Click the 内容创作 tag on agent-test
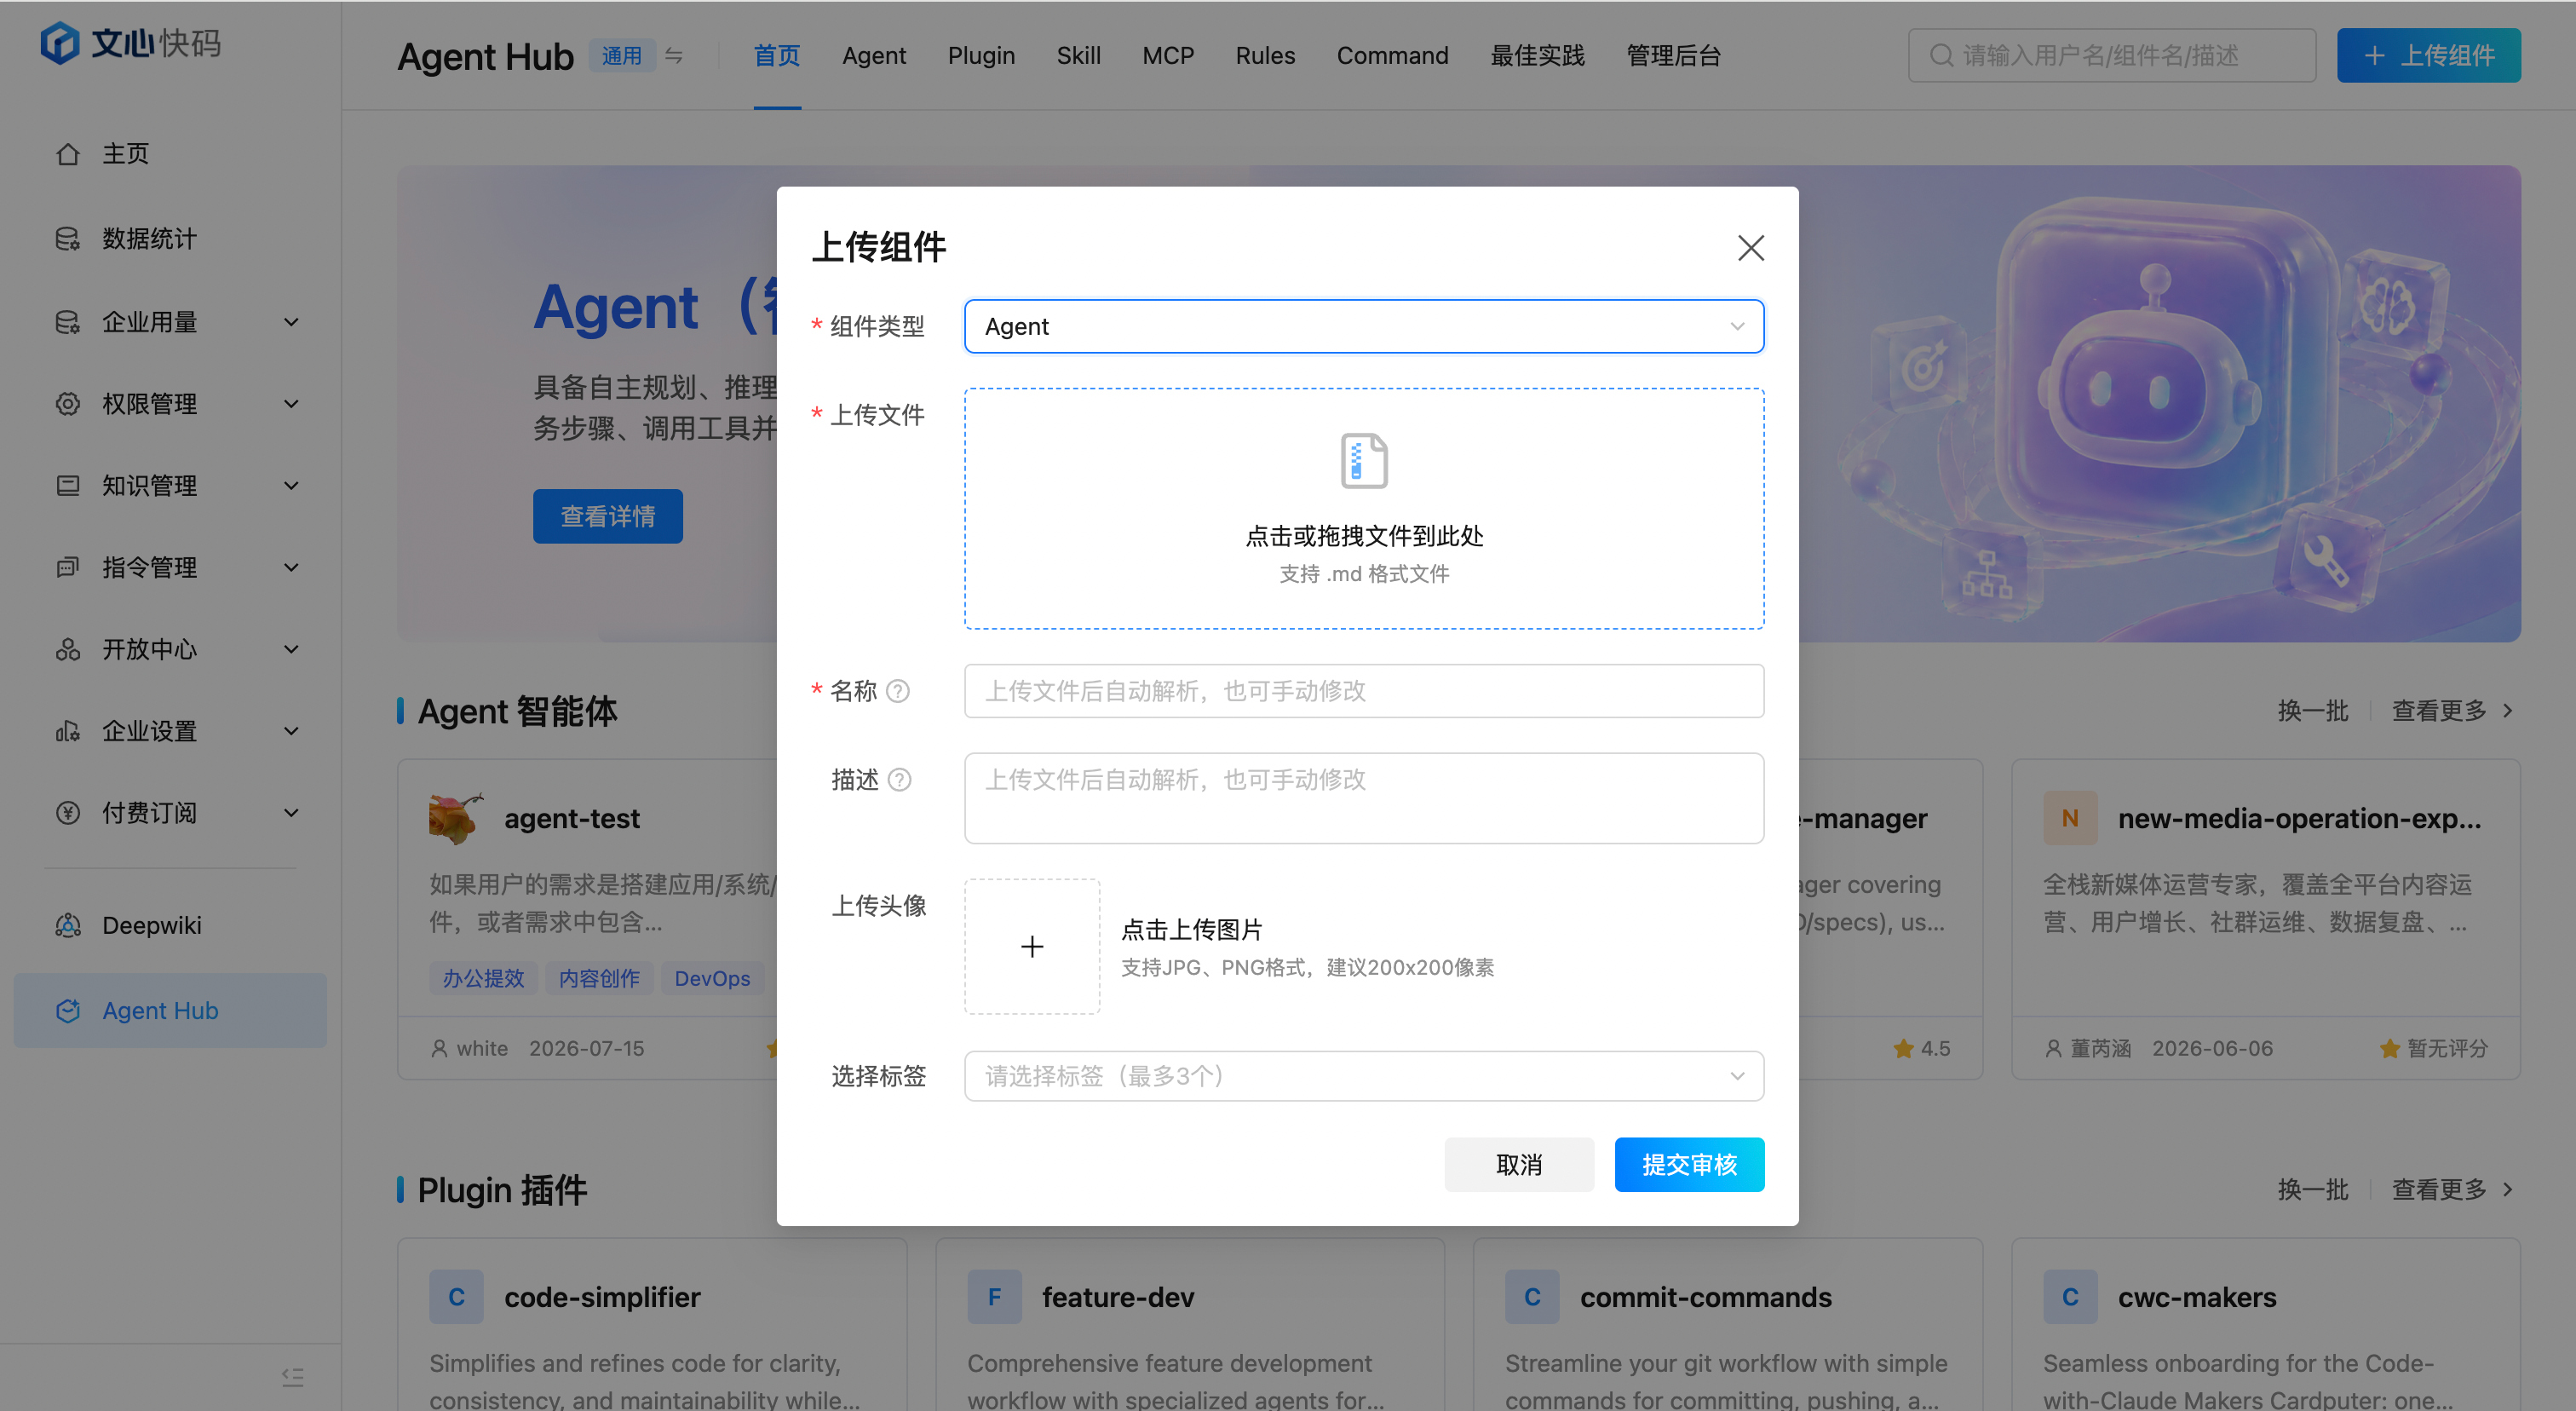The image size is (2576, 1411). click(x=599, y=979)
